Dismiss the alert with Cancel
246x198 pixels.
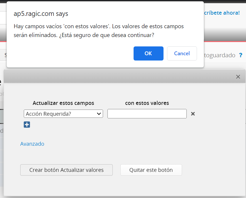coord(182,53)
